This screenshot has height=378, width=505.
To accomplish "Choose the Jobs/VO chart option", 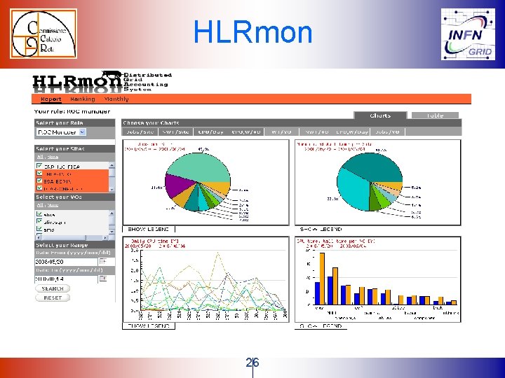I will click(387, 132).
